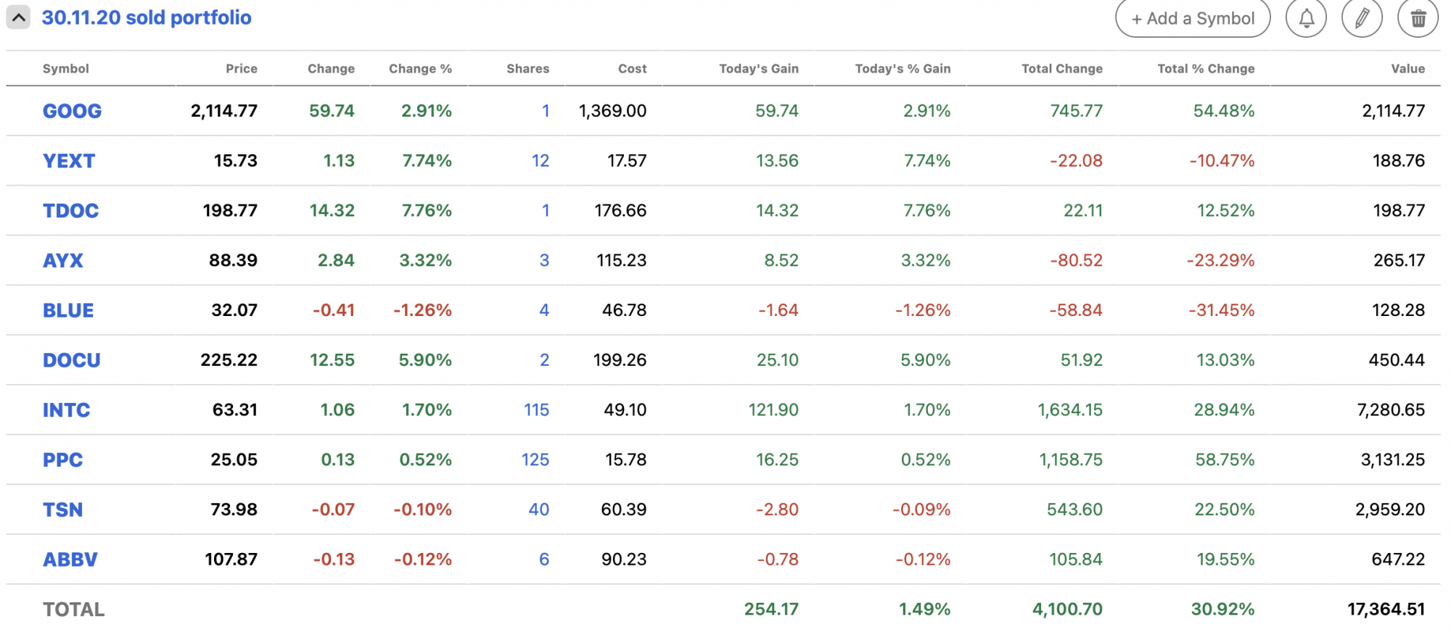Image resolution: width=1451 pixels, height=632 pixels.
Task: Delete portfolio using trash icon
Action: [1418, 18]
